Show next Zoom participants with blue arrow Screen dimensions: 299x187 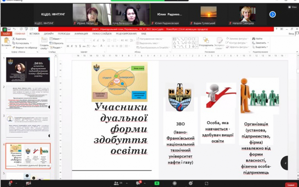pyautogui.click(x=272, y=14)
